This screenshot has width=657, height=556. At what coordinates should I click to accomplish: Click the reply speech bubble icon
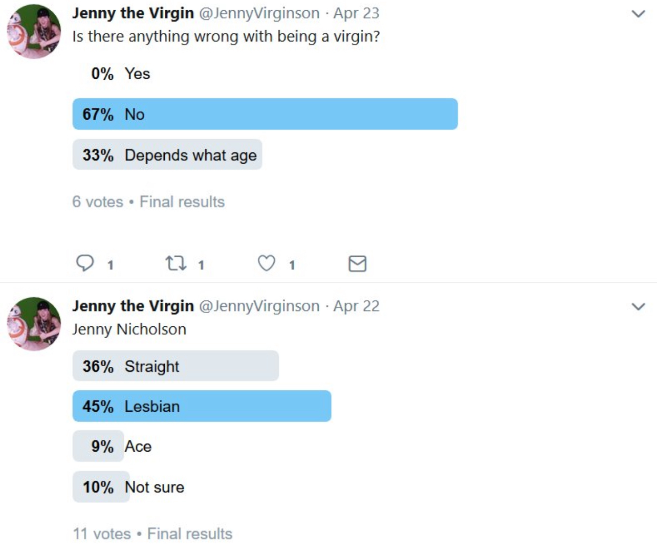pos(85,263)
